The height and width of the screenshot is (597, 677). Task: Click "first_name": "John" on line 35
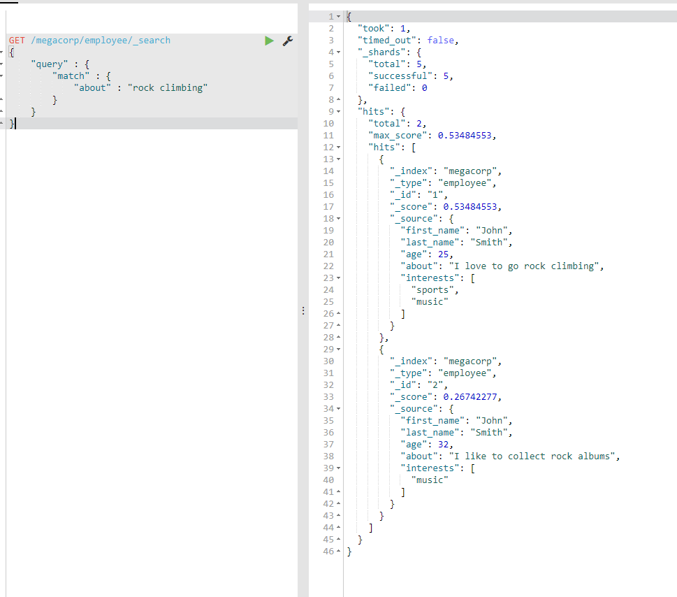[x=456, y=421]
